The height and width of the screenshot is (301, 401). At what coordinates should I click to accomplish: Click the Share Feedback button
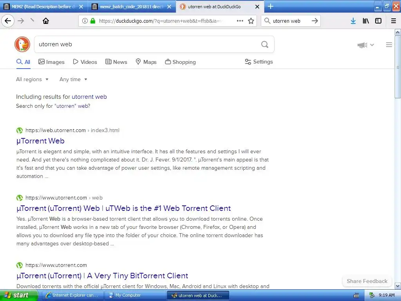[367, 281]
